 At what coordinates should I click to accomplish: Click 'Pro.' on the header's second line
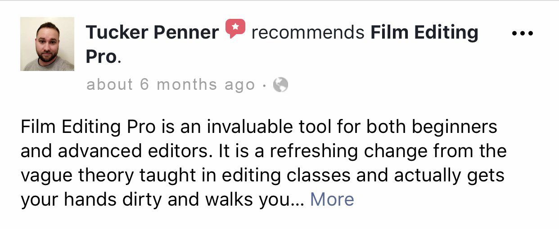pos(103,57)
